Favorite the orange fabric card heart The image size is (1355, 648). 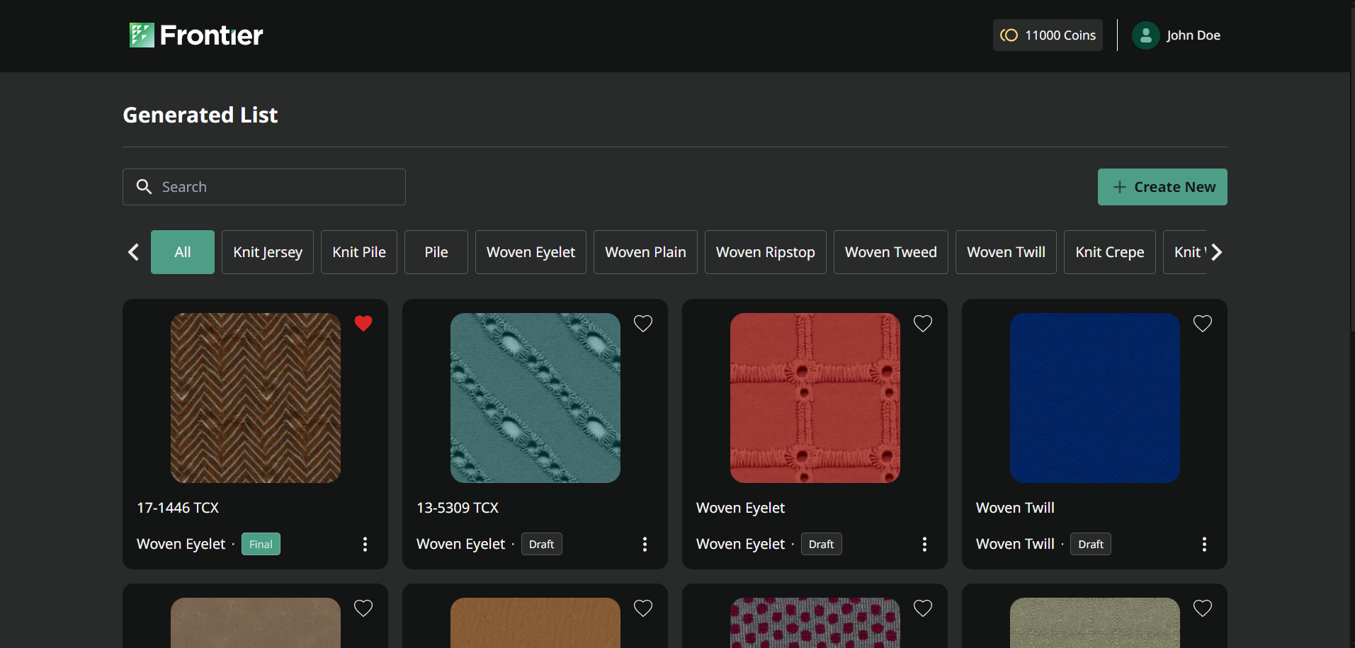pyautogui.click(x=643, y=608)
